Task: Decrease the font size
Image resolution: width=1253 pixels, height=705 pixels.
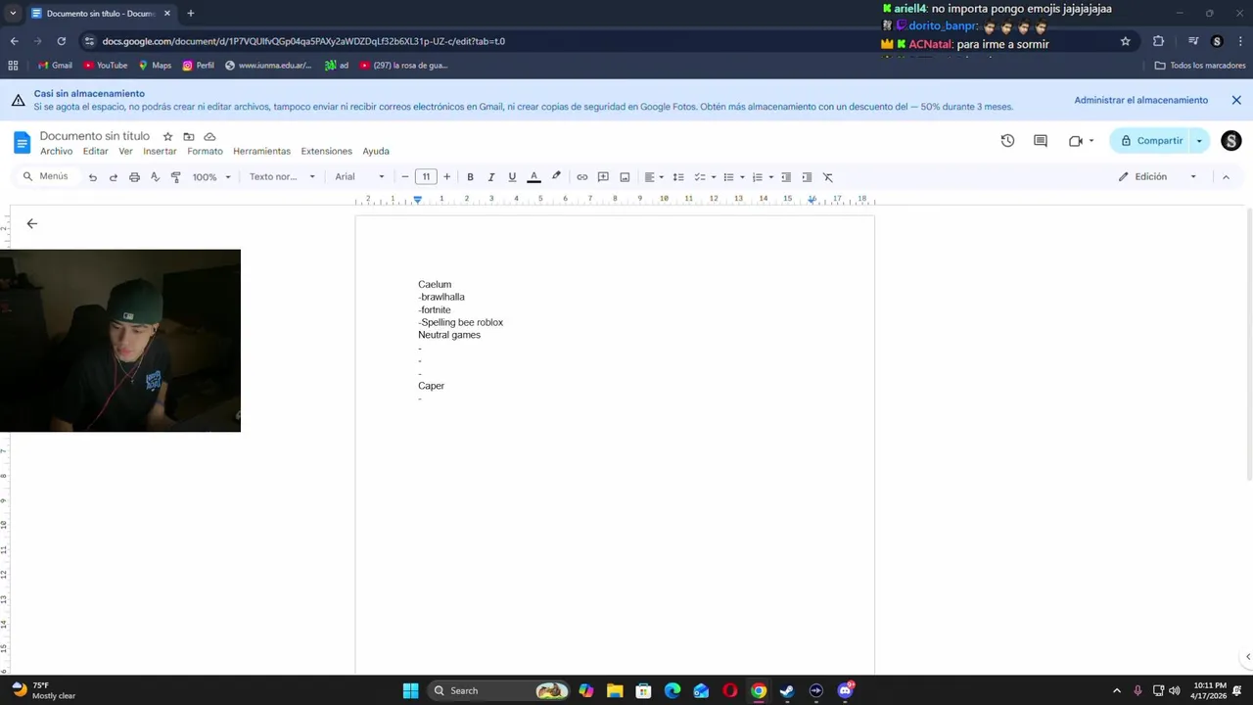Action: (404, 177)
